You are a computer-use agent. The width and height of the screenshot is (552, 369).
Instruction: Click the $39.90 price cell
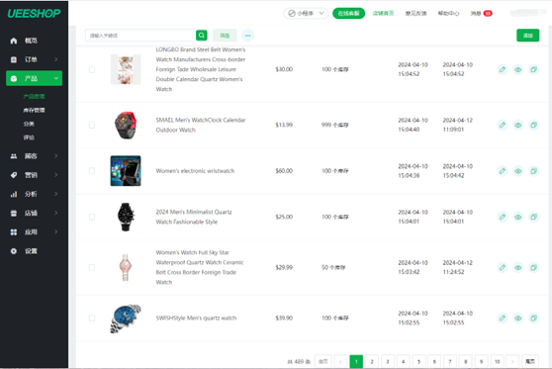pos(284,318)
